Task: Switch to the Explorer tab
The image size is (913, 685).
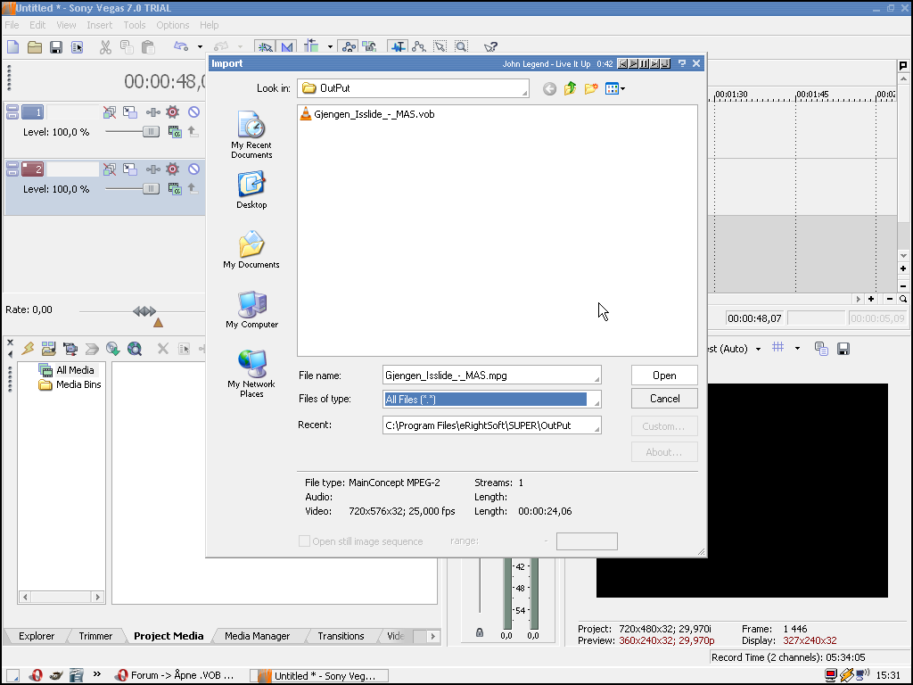Action: pos(36,636)
